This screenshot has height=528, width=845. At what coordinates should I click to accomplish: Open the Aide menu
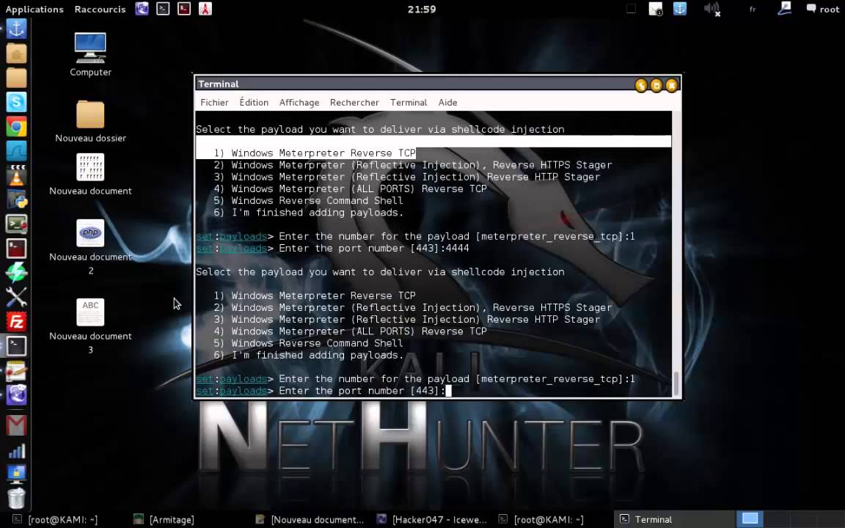tap(447, 103)
